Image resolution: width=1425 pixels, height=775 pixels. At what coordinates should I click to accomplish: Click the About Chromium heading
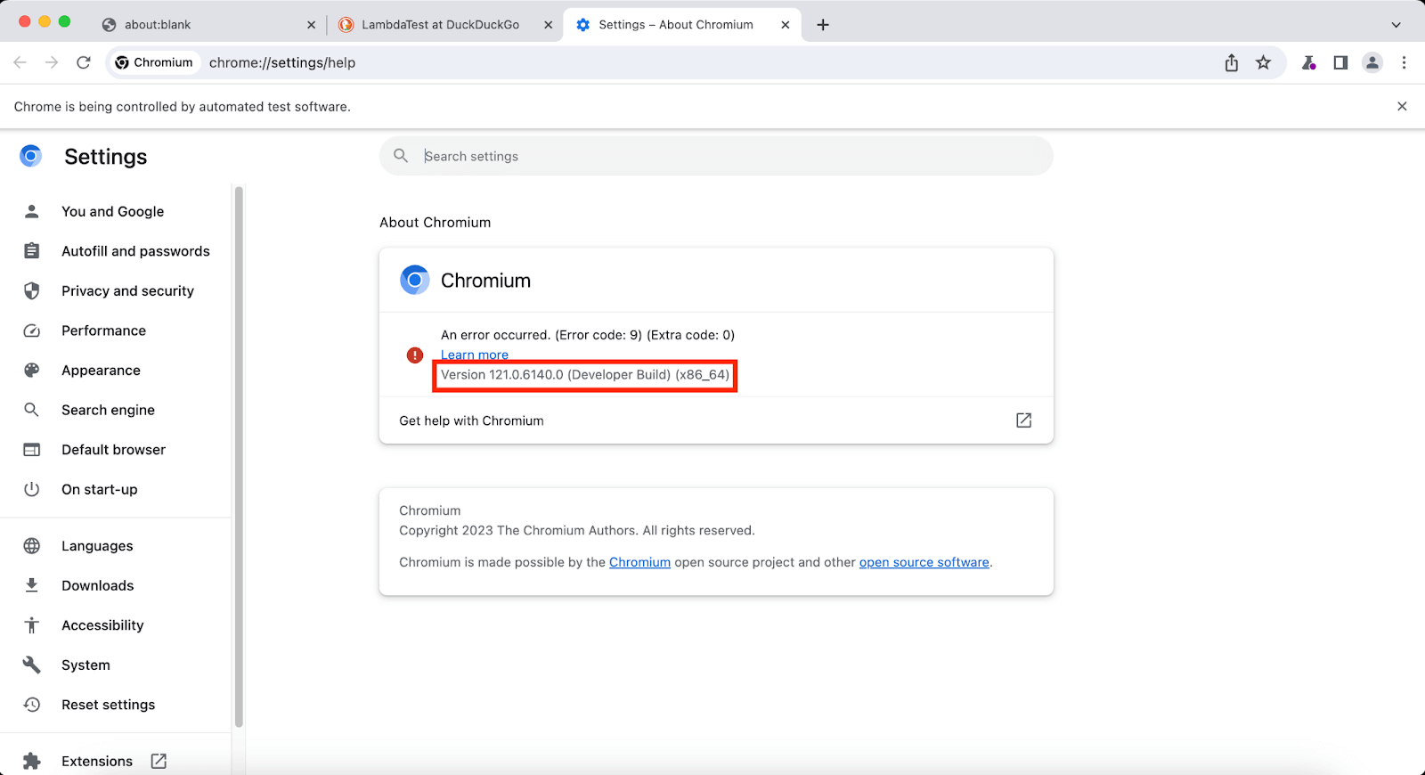[435, 223]
